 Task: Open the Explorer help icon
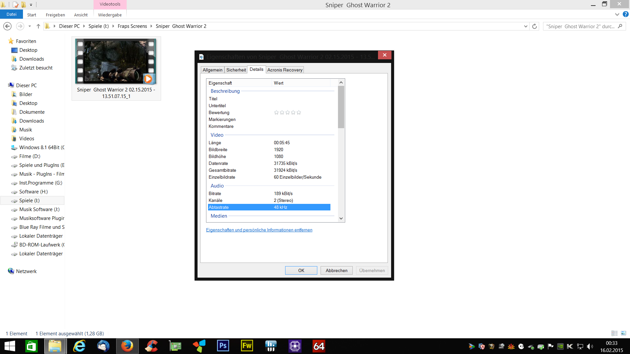[x=626, y=14]
